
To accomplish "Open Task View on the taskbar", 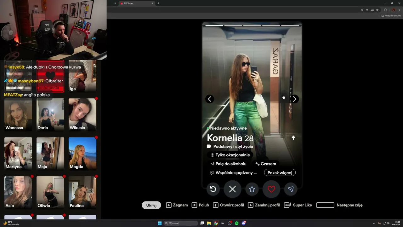I will tap(202, 223).
